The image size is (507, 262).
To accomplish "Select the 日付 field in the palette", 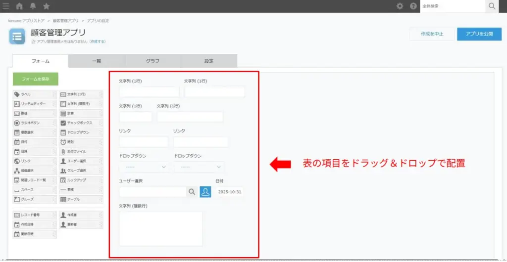I will tap(35, 142).
